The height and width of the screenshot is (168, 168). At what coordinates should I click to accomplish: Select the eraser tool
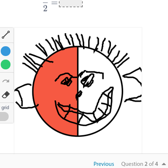tap(6, 95)
